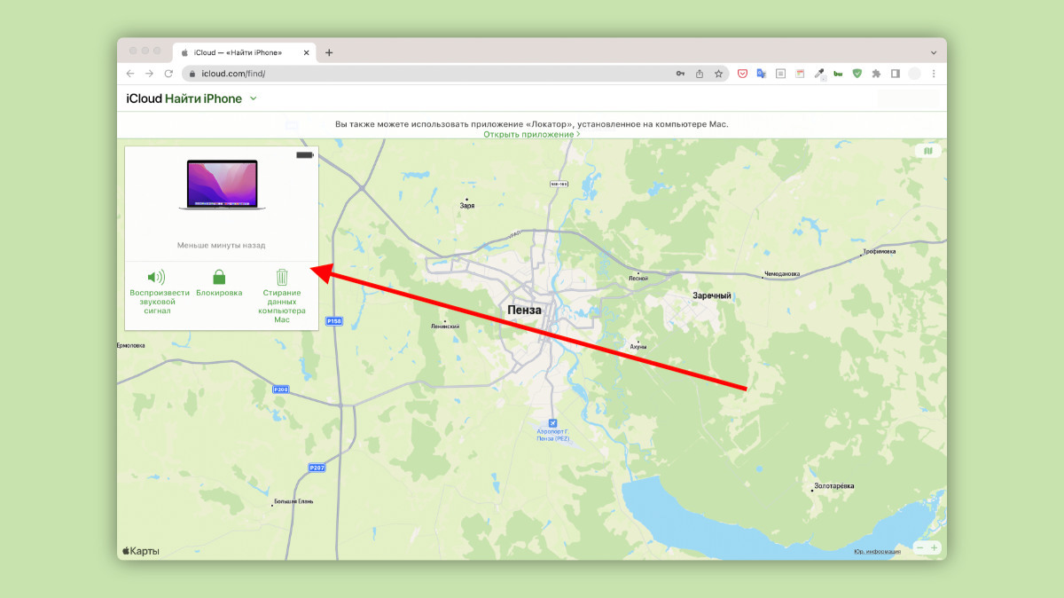Viewport: 1064px width, 598px height.
Task: Open the green shield adblock extension
Action: click(857, 74)
